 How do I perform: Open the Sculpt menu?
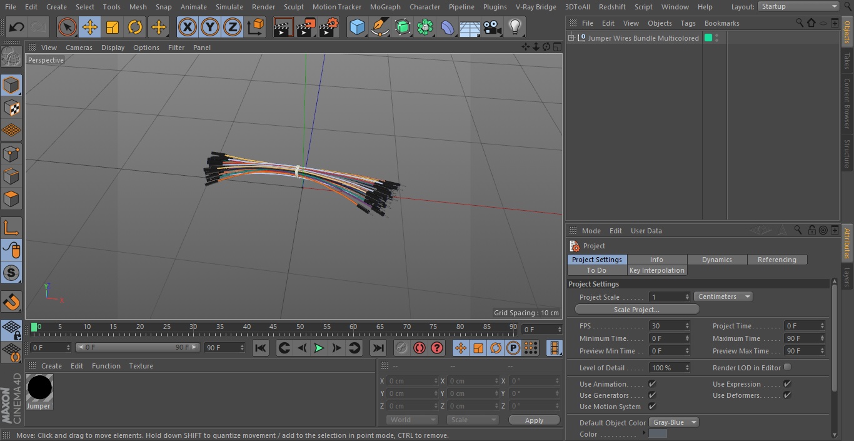coord(293,7)
